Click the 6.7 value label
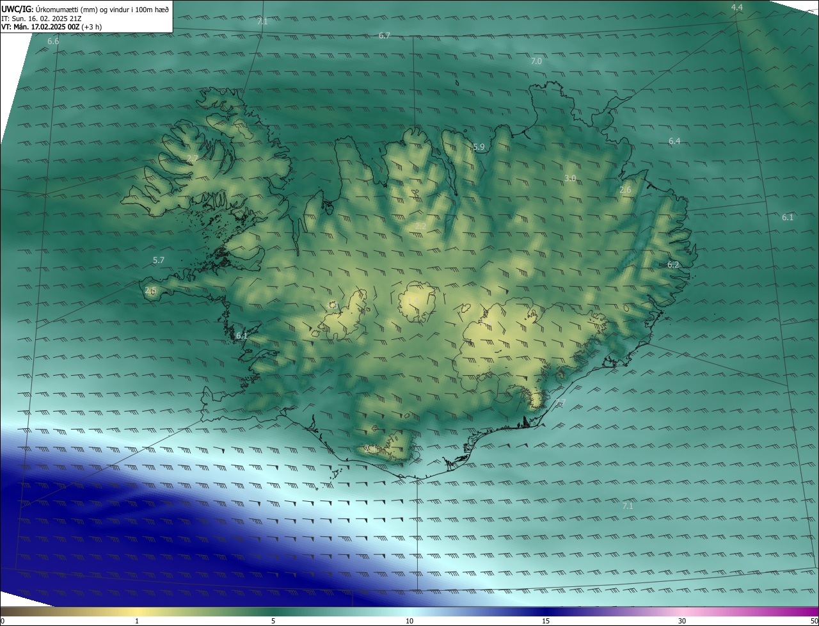819x626 pixels. click(385, 36)
